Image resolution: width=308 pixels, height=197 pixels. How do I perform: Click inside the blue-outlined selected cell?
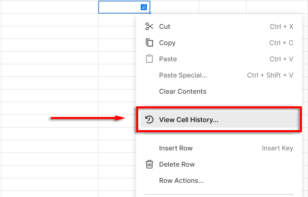[119, 7]
